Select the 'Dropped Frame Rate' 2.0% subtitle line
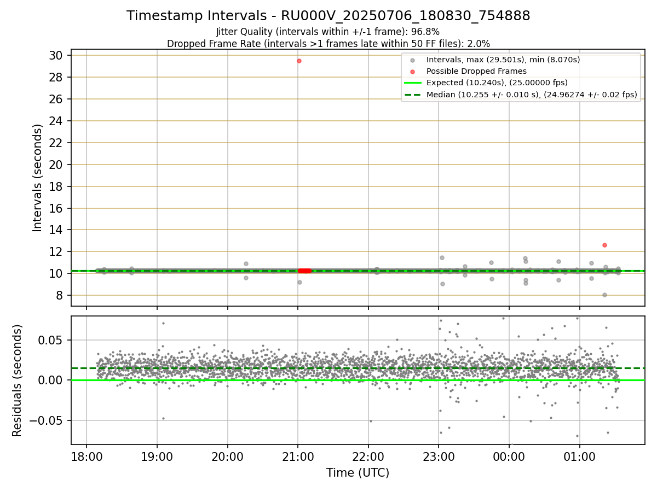 328,43
